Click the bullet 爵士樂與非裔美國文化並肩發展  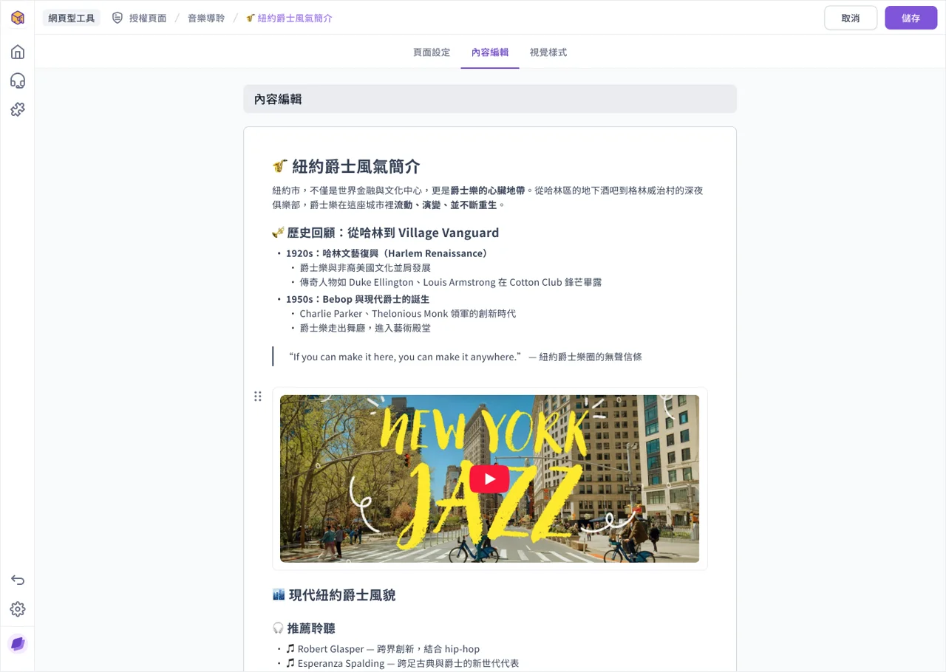[365, 268]
